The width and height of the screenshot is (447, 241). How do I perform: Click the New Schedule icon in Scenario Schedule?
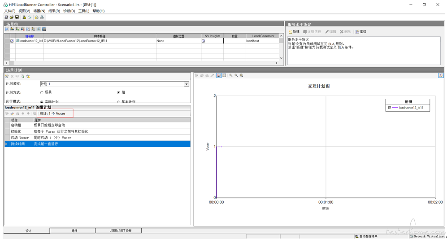7,76
